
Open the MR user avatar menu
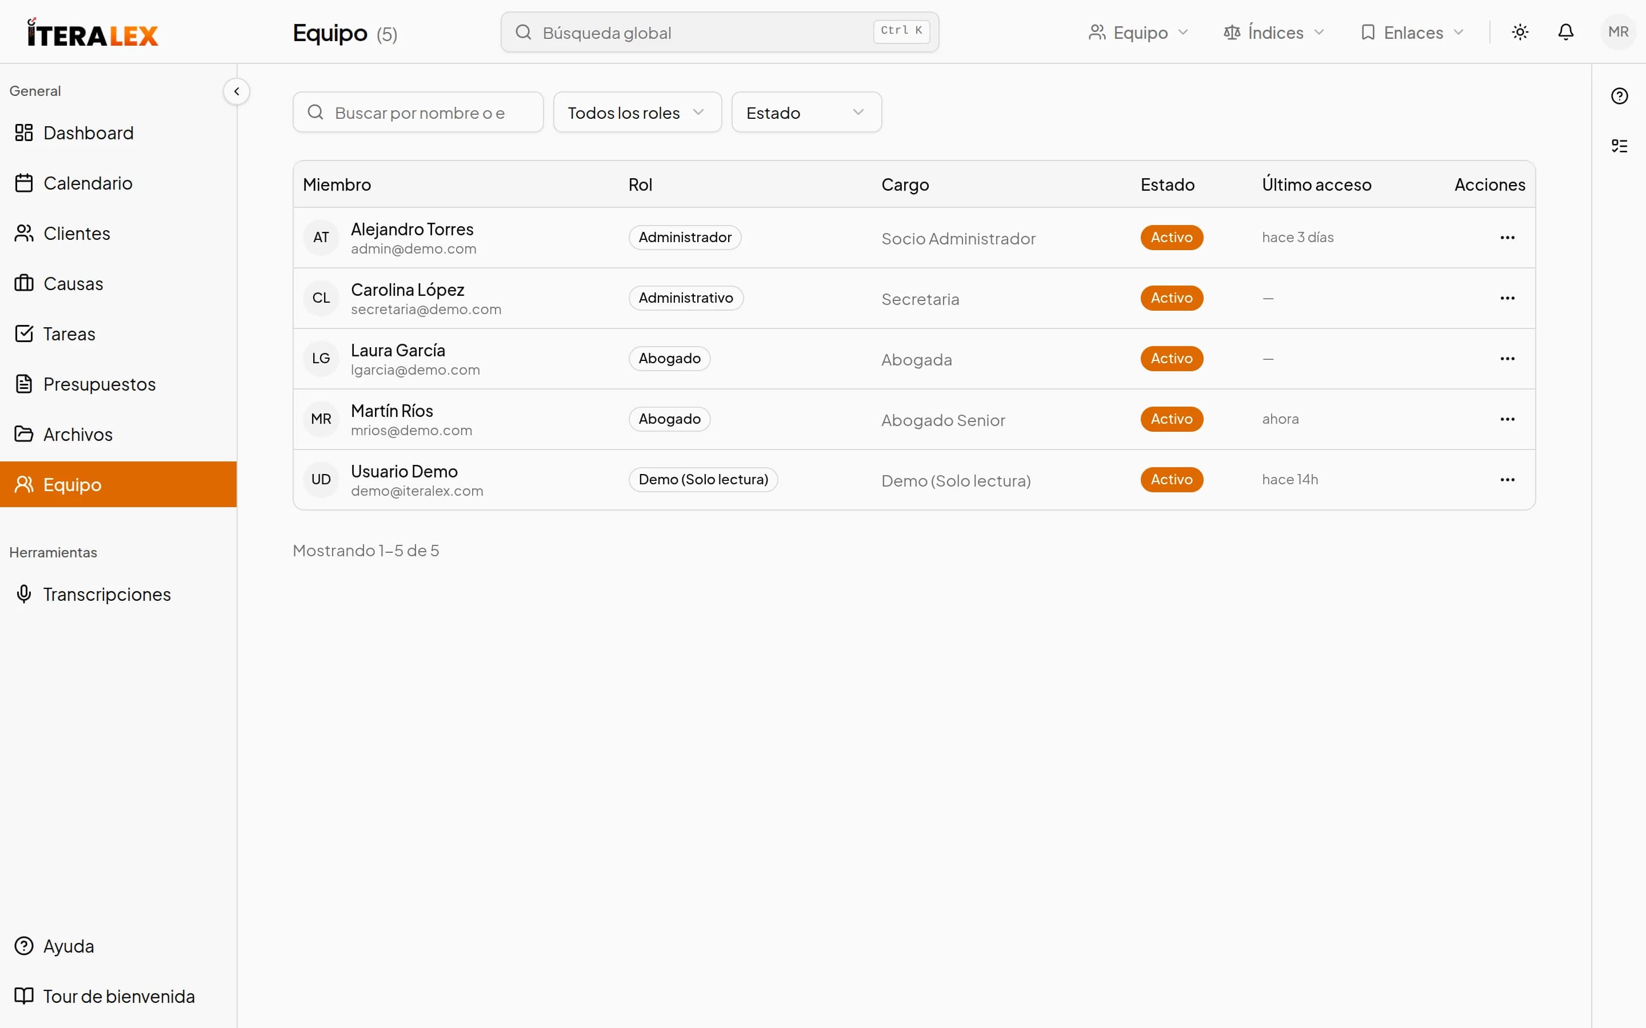click(x=1618, y=32)
